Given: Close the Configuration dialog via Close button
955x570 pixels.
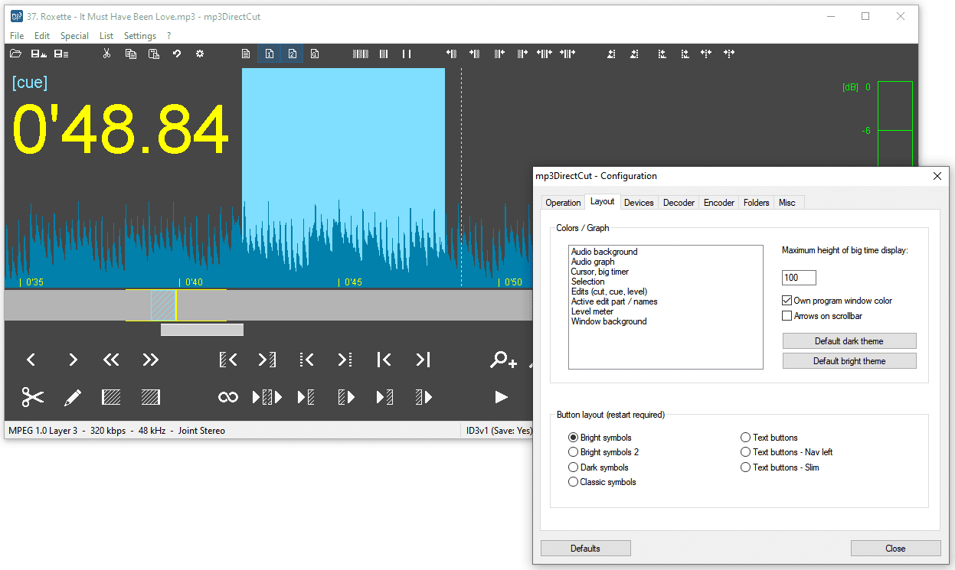Looking at the screenshot, I should 895,549.
